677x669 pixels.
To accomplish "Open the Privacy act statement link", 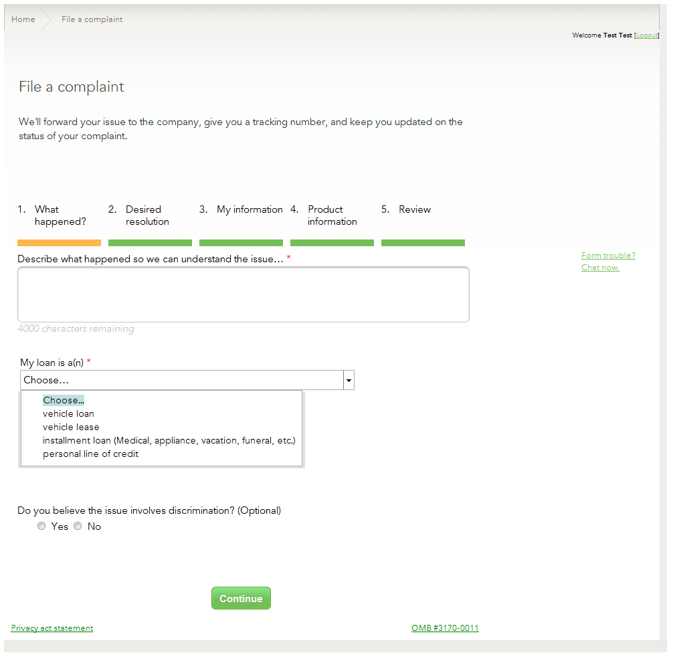I will [52, 628].
